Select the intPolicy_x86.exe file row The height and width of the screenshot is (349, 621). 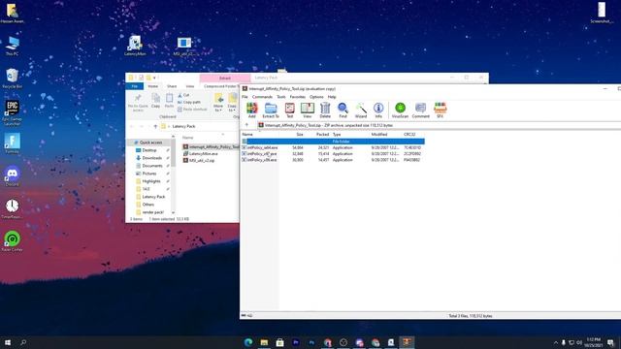point(333,160)
